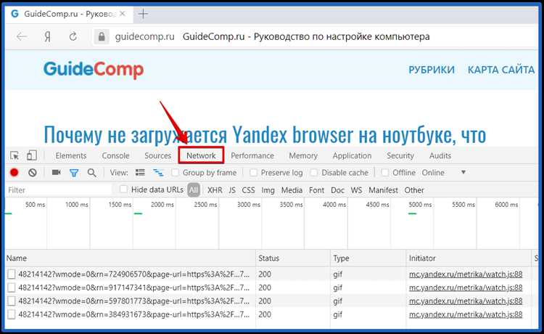Open initiator link in the rn=384931673 row
The height and width of the screenshot is (334, 544).
click(x=466, y=314)
